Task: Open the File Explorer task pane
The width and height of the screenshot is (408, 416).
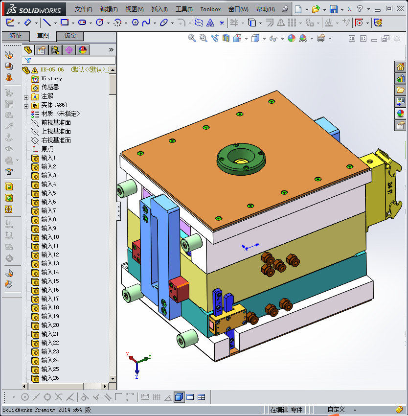Action: coord(400,90)
